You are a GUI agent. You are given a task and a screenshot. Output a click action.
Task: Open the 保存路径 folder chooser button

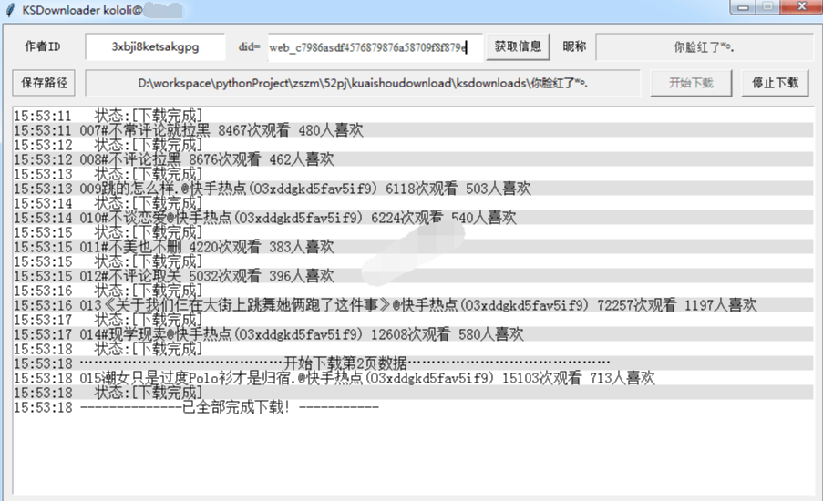click(45, 83)
